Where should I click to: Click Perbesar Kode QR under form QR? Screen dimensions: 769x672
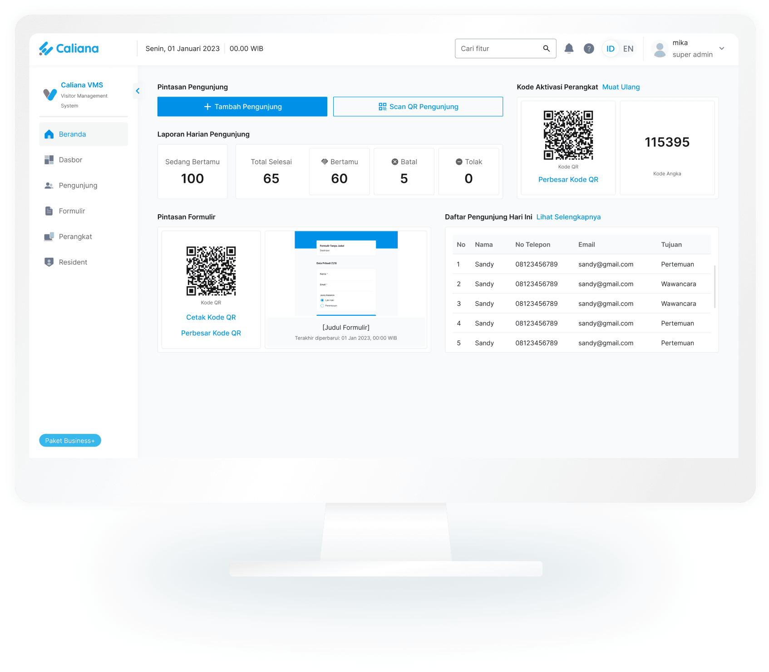click(211, 333)
